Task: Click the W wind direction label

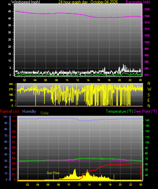Action: click(149, 89)
